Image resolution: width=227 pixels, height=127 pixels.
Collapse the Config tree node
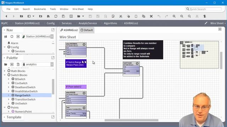[5, 47]
